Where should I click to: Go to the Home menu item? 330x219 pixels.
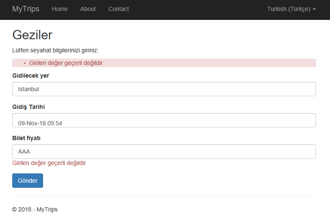[x=60, y=9]
